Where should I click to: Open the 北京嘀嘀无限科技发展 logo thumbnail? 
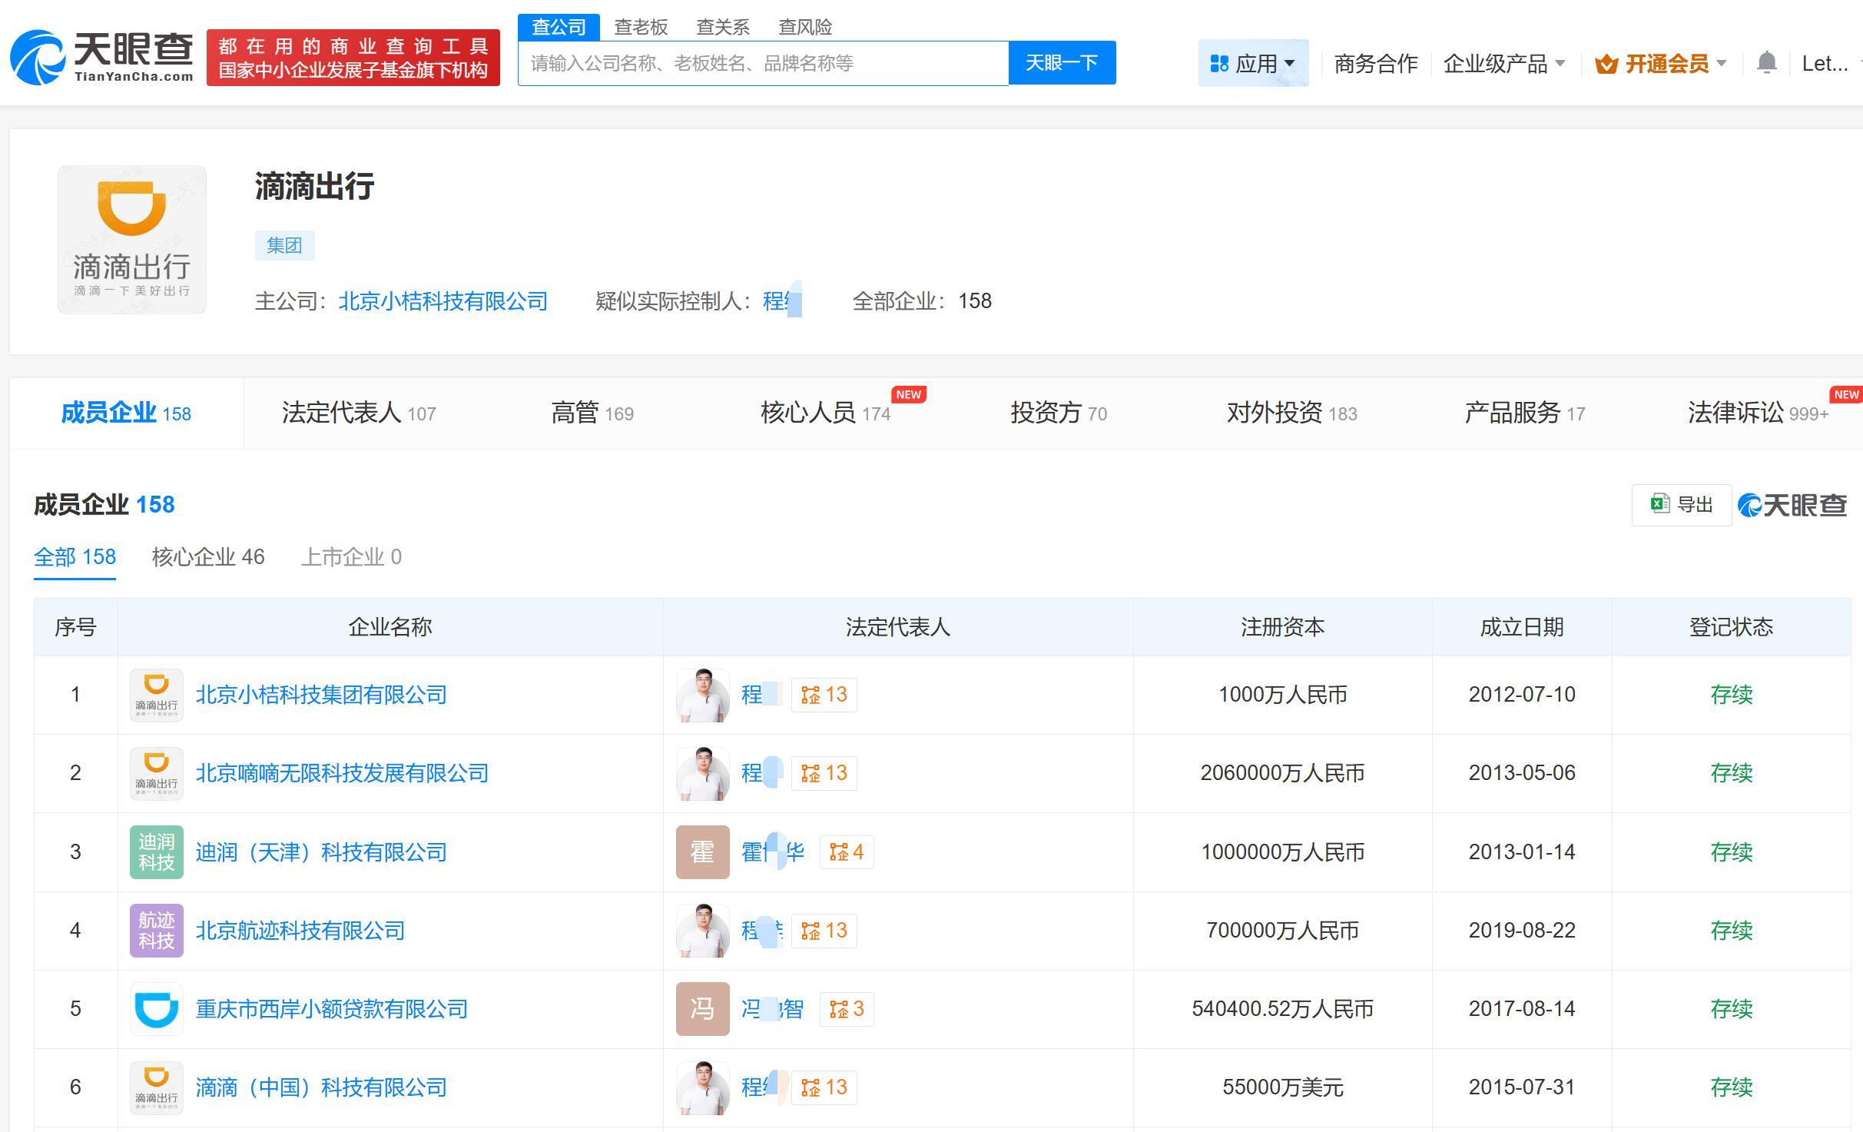pos(157,773)
